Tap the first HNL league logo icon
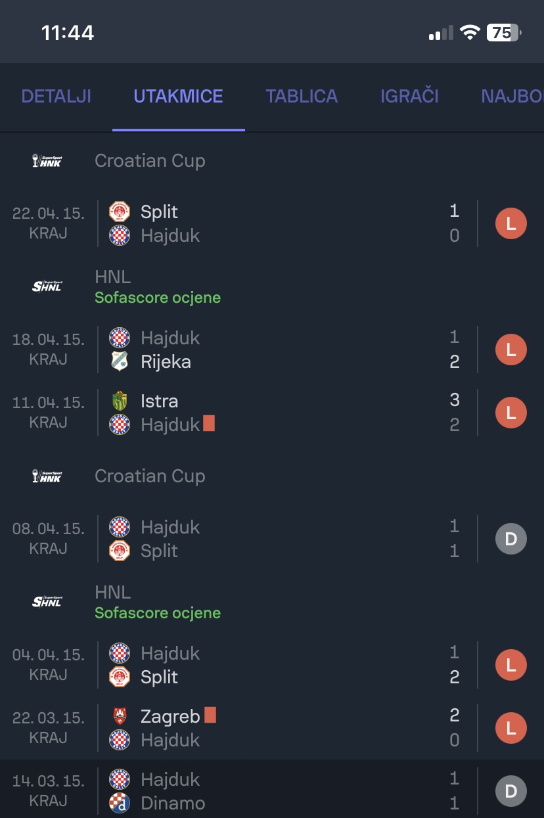The image size is (544, 818). point(47,286)
